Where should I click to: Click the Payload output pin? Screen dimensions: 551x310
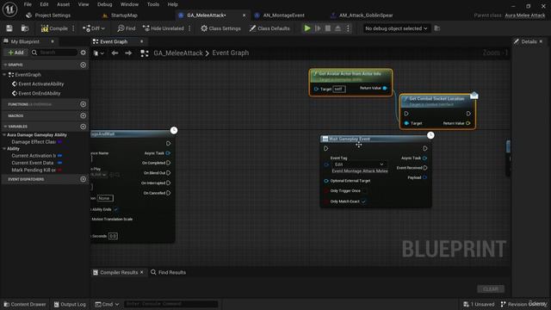424,178
